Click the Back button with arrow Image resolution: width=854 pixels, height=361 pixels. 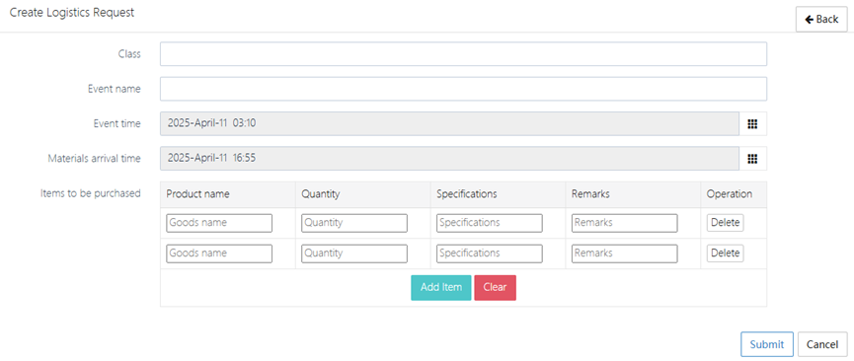click(x=821, y=19)
